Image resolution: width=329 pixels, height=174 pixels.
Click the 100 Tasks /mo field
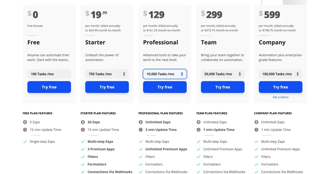pos(49,74)
